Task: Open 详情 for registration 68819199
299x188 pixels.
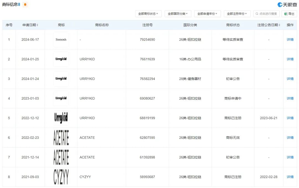Action: (290, 118)
